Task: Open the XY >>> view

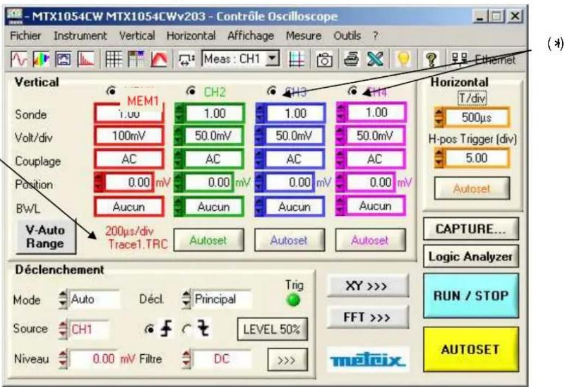Action: [x=368, y=286]
